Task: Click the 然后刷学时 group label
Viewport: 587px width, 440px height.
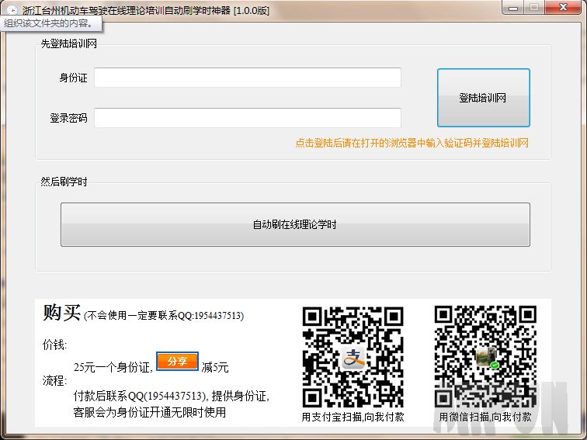Action: click(64, 182)
